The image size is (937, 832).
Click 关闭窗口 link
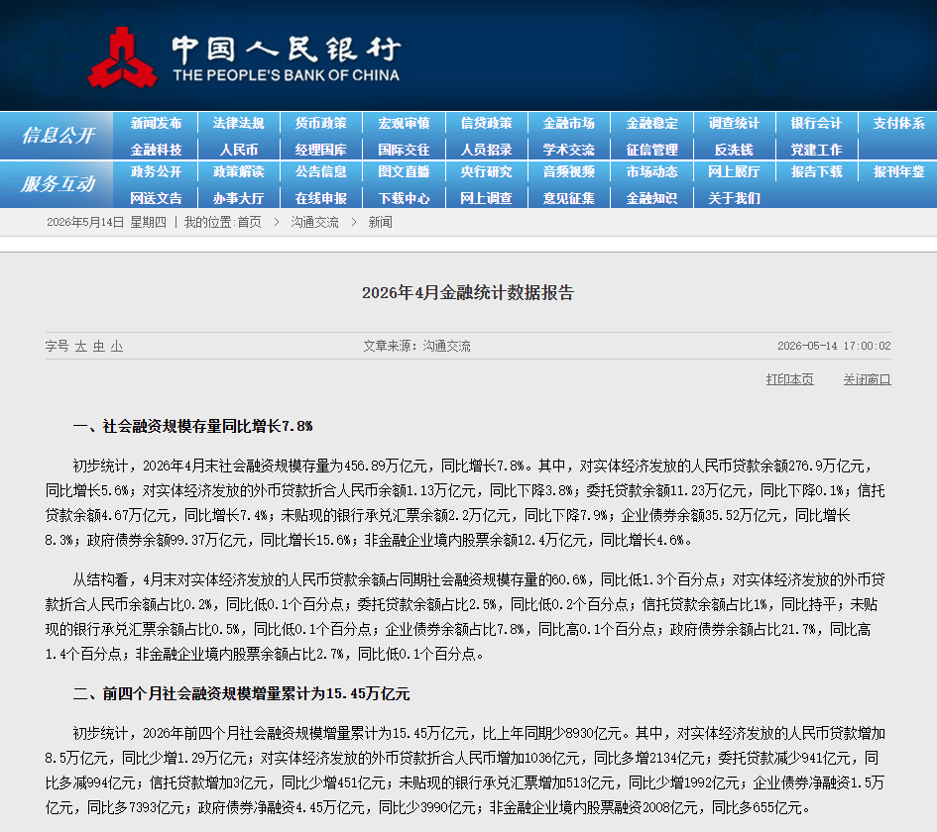click(867, 379)
